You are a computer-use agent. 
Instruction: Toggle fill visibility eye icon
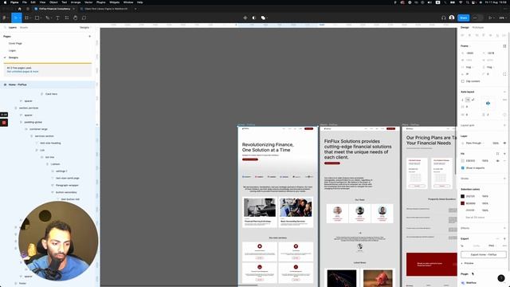pos(497,161)
